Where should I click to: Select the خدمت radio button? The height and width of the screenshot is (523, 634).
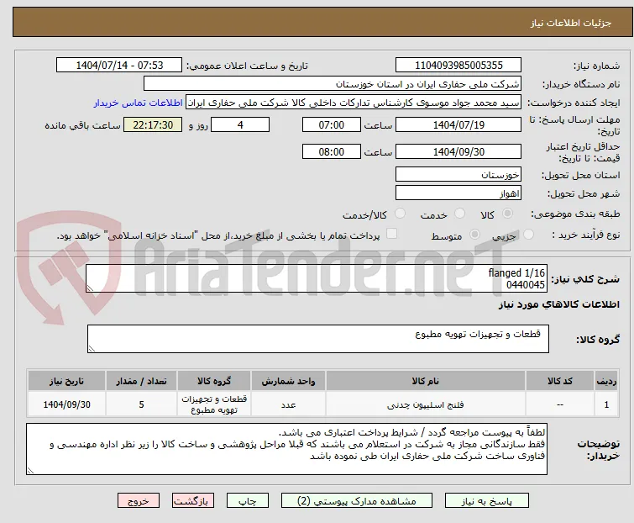tap(459, 214)
